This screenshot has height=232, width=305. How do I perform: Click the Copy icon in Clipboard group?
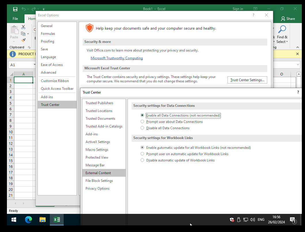(23, 33)
